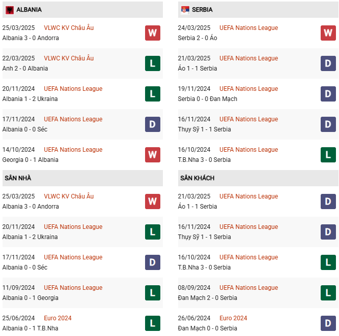Image resolution: width=339 pixels, height=336 pixels.
Task: Click the Albania 0 - 0 Séc result dated 17/11/2024 in the ALBANIA section
Action: pos(24,129)
